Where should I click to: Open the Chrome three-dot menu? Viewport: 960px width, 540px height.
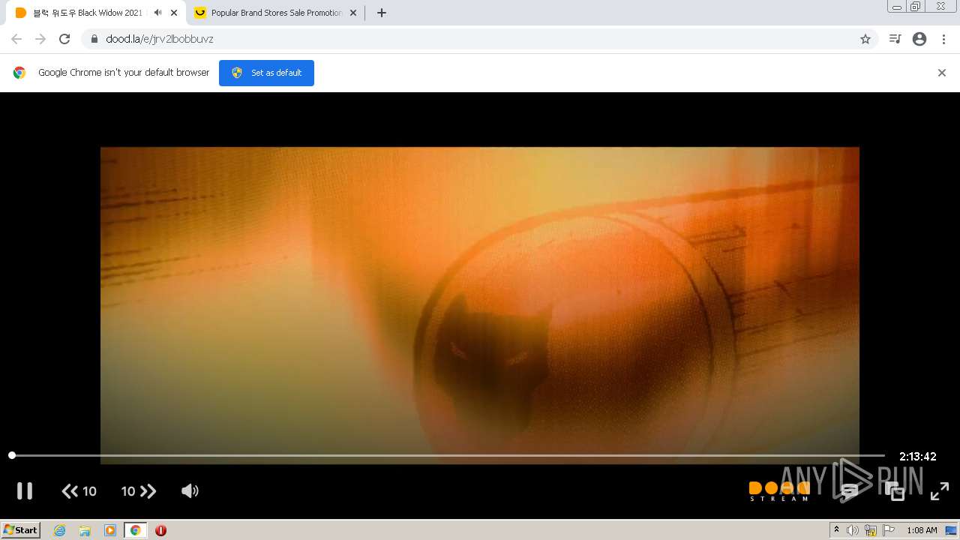[943, 39]
